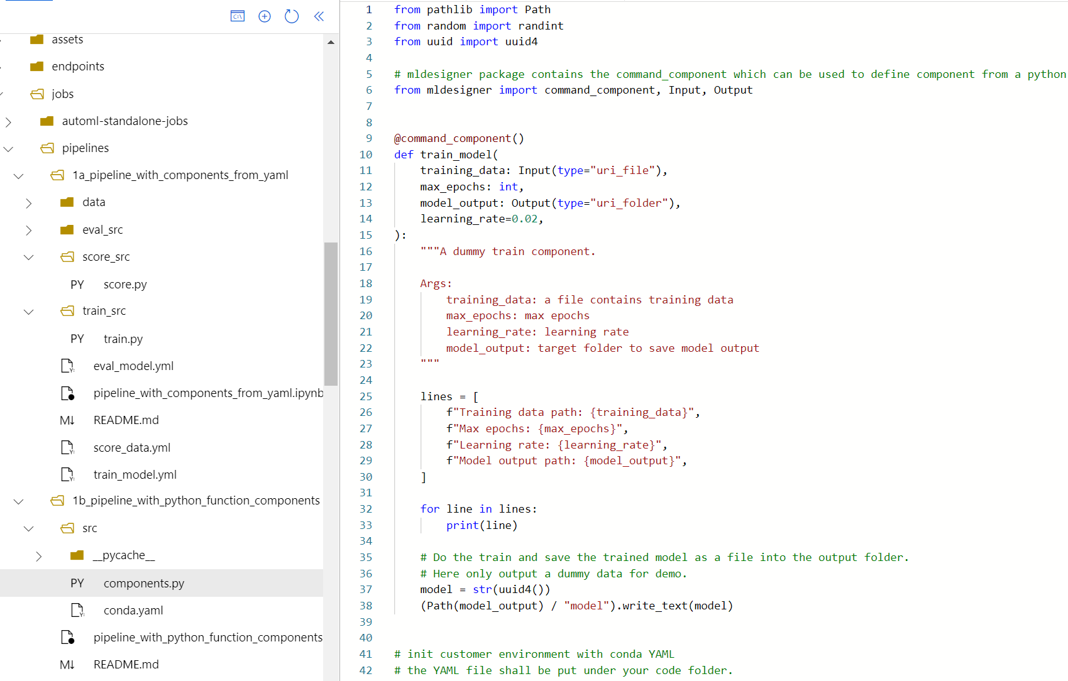Click the 1a_pipeline_with_components_from_yaml folder icon
Image resolution: width=1068 pixels, height=681 pixels.
click(57, 175)
